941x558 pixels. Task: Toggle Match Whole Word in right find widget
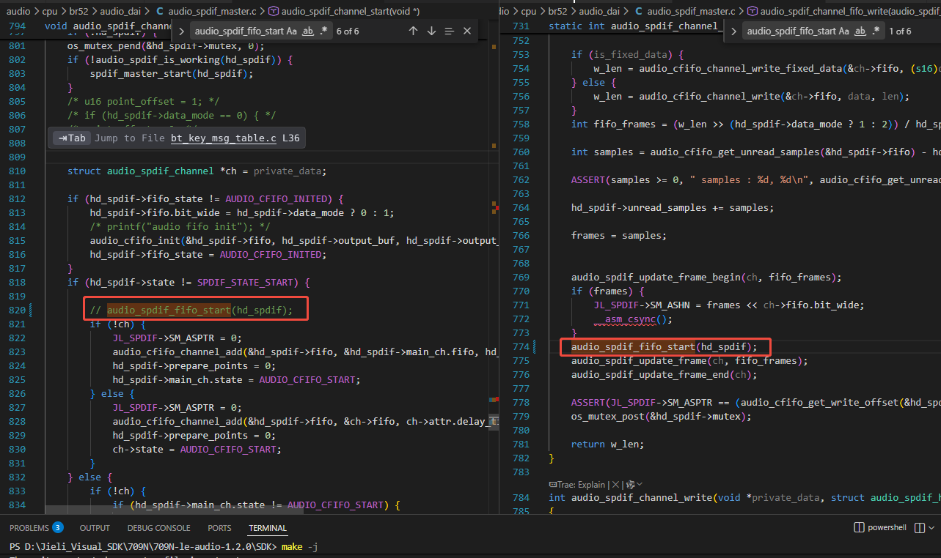(860, 31)
